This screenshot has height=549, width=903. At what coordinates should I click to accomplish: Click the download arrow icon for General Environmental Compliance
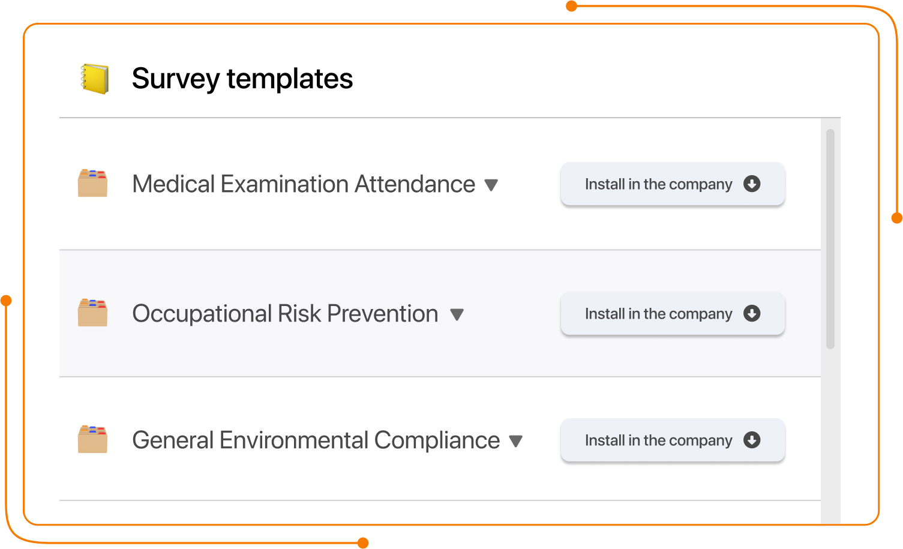pos(752,440)
